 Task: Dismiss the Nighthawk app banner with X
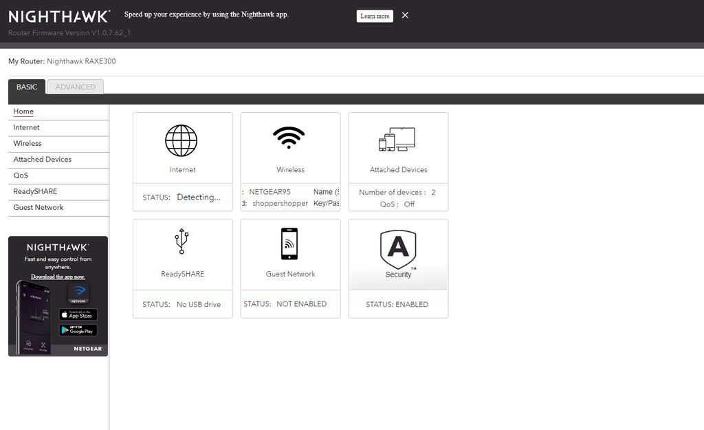405,15
